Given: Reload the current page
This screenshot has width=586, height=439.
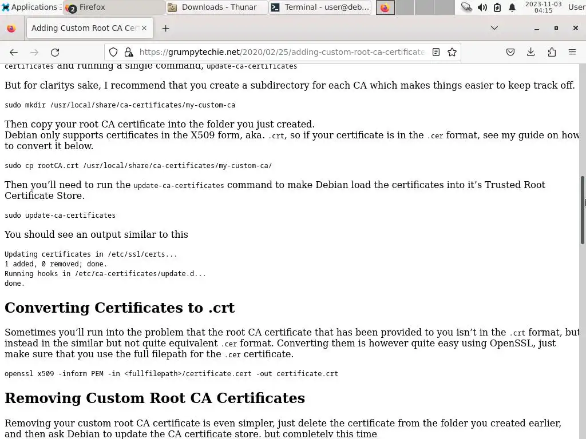Looking at the screenshot, I should point(55,52).
